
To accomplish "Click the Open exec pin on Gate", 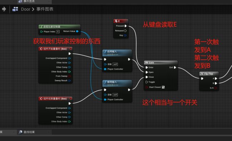I will [x=147, y=72].
